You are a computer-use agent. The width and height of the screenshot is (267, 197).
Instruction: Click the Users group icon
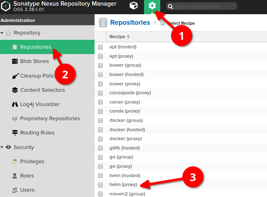[15, 190]
